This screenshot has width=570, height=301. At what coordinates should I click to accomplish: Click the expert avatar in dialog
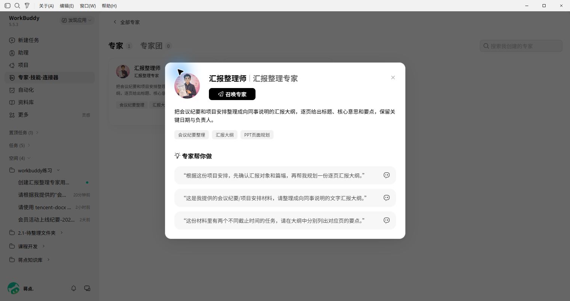[187, 86]
